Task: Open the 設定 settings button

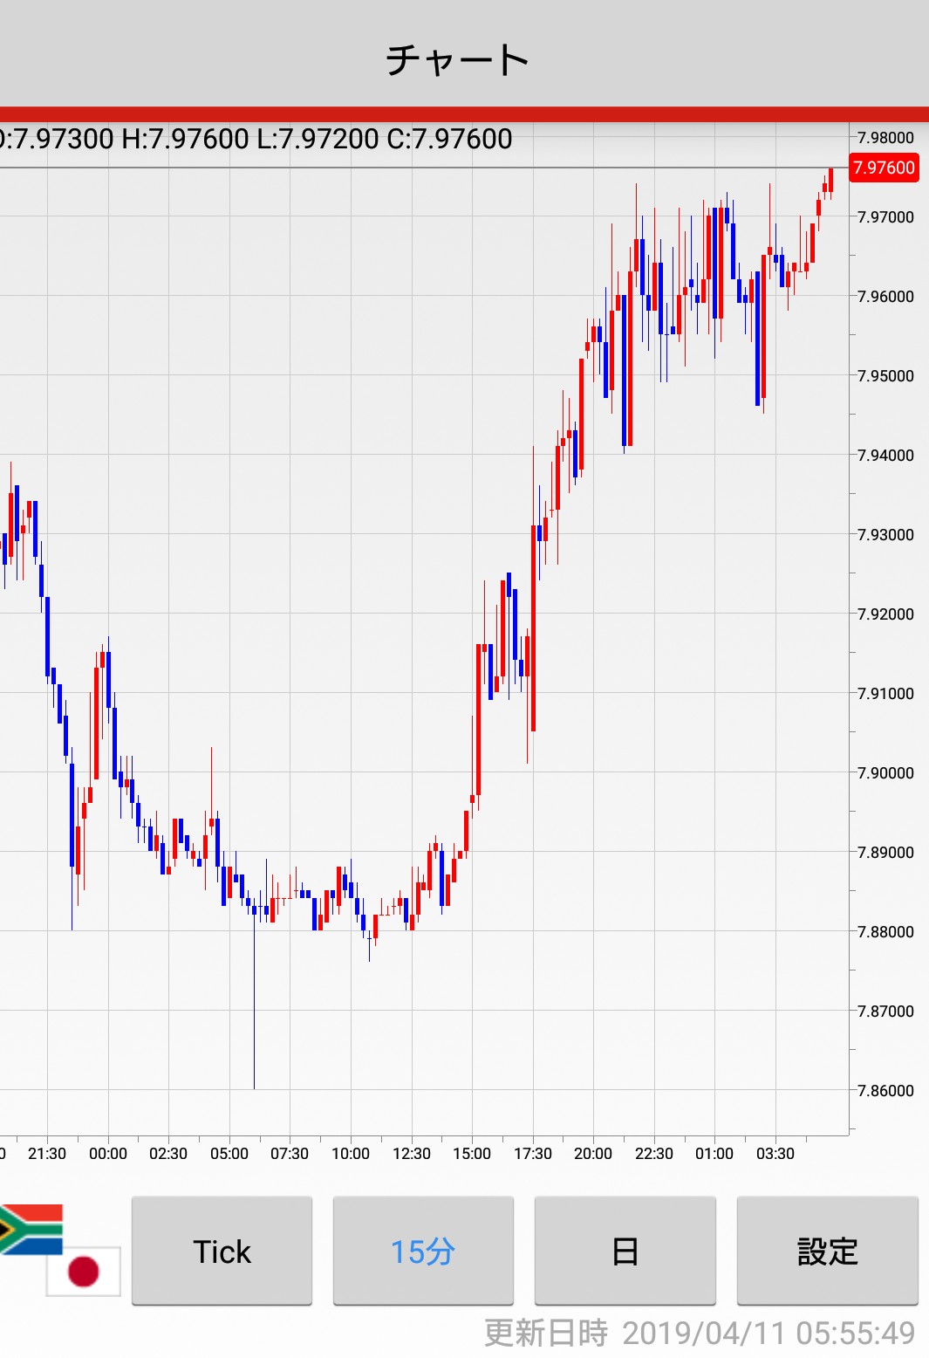Action: [827, 1251]
